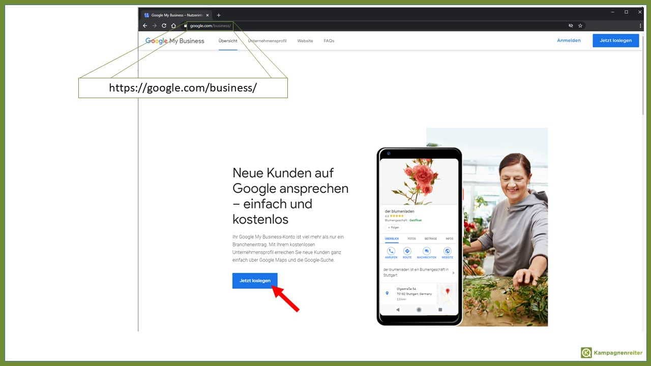
Task: Click Jetzt loslegen below the headline
Action: tap(255, 281)
